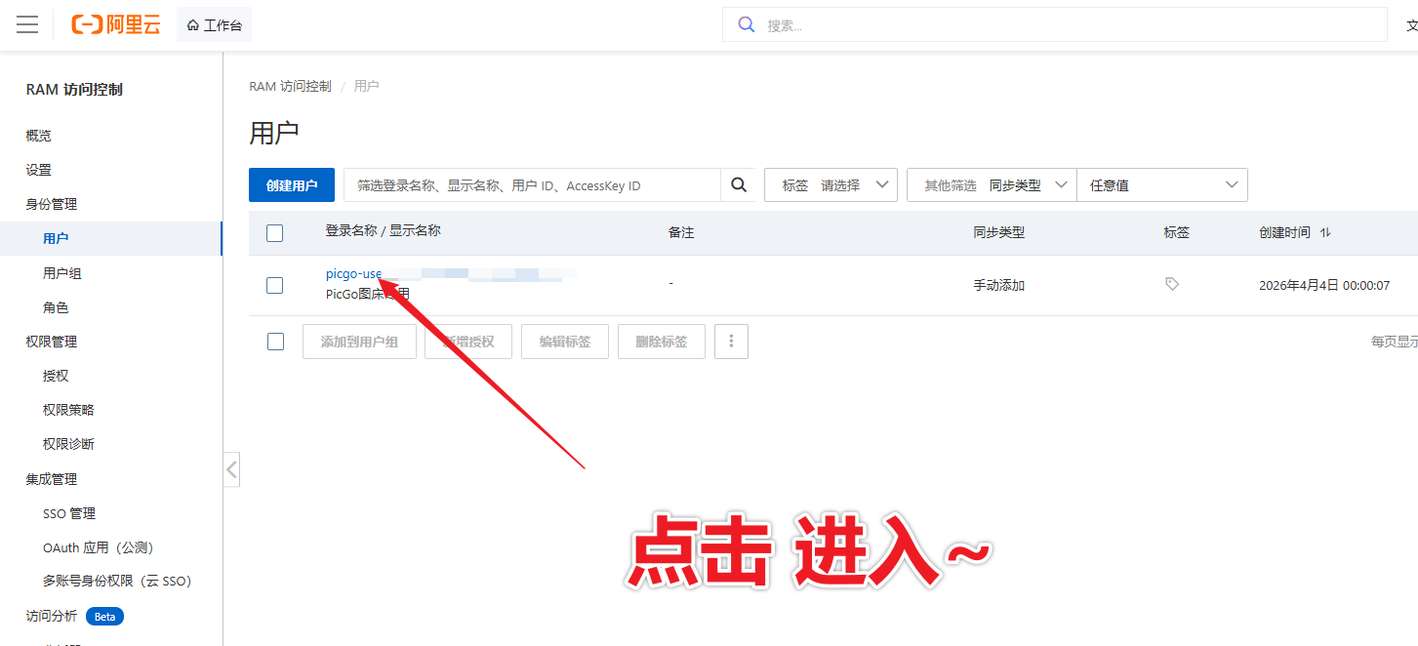Open 概览 in the sidebar

[x=39, y=136]
